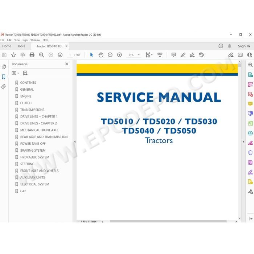
Task: Print the document with printer icon
Action: click(x=32, y=55)
